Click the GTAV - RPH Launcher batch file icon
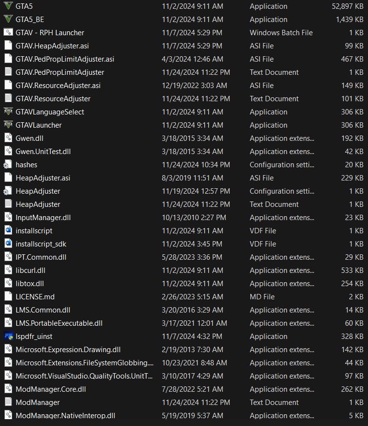The height and width of the screenshot is (426, 368). click(x=8, y=32)
